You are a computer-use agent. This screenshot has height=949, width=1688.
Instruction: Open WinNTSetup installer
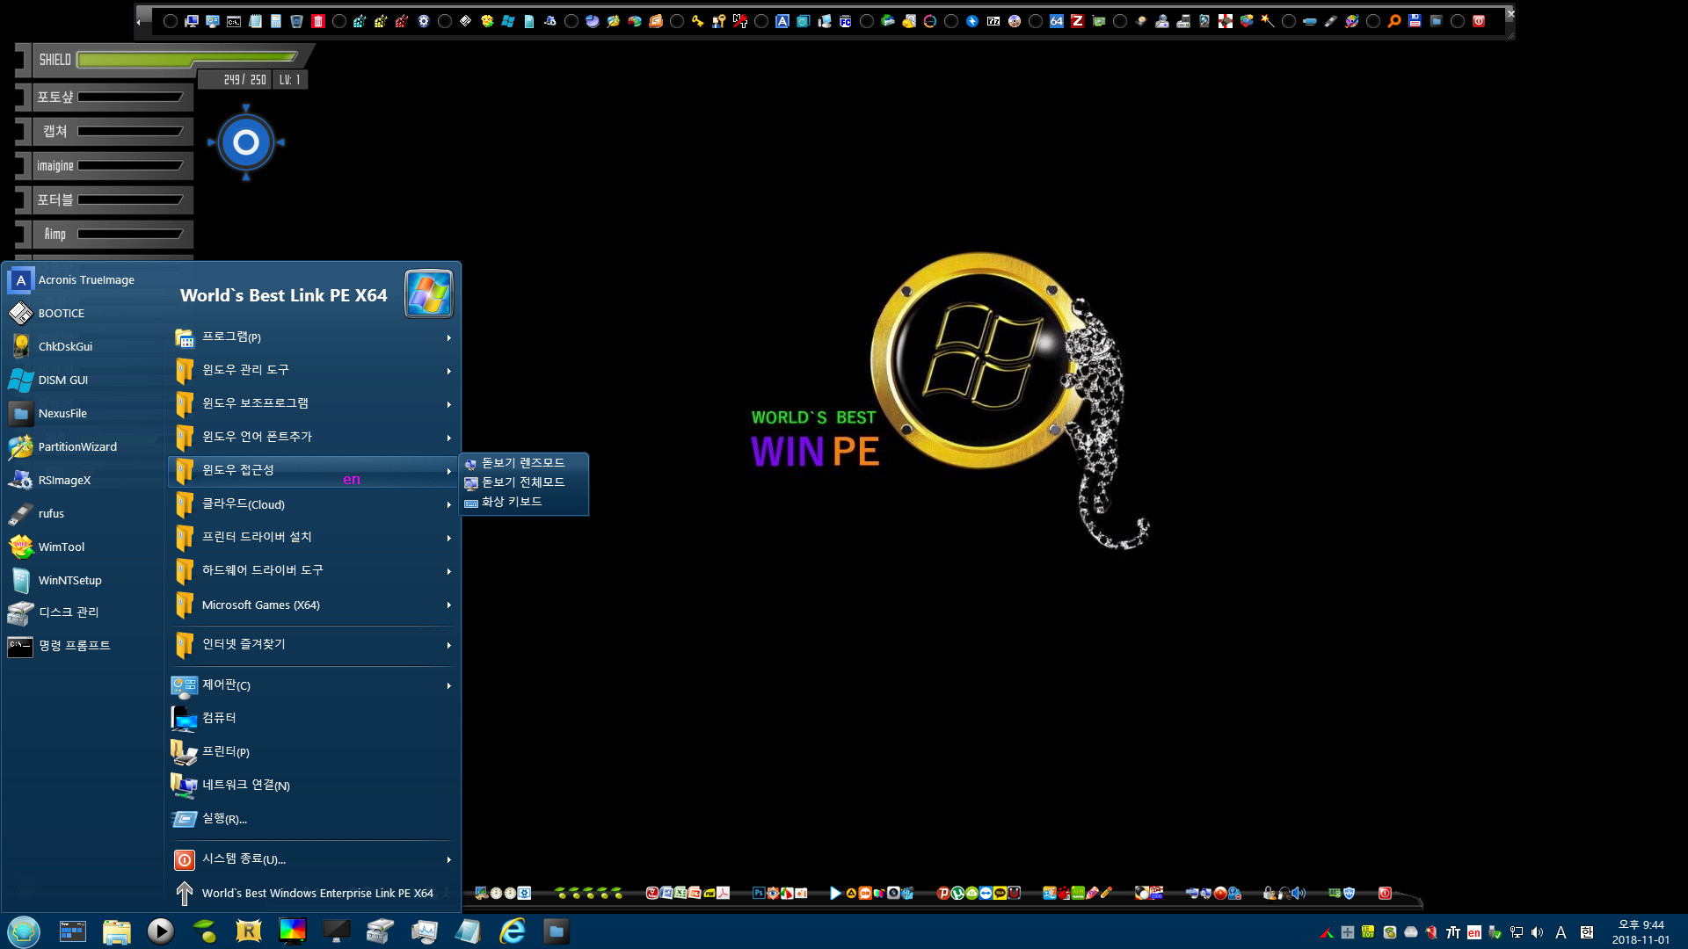(84, 580)
